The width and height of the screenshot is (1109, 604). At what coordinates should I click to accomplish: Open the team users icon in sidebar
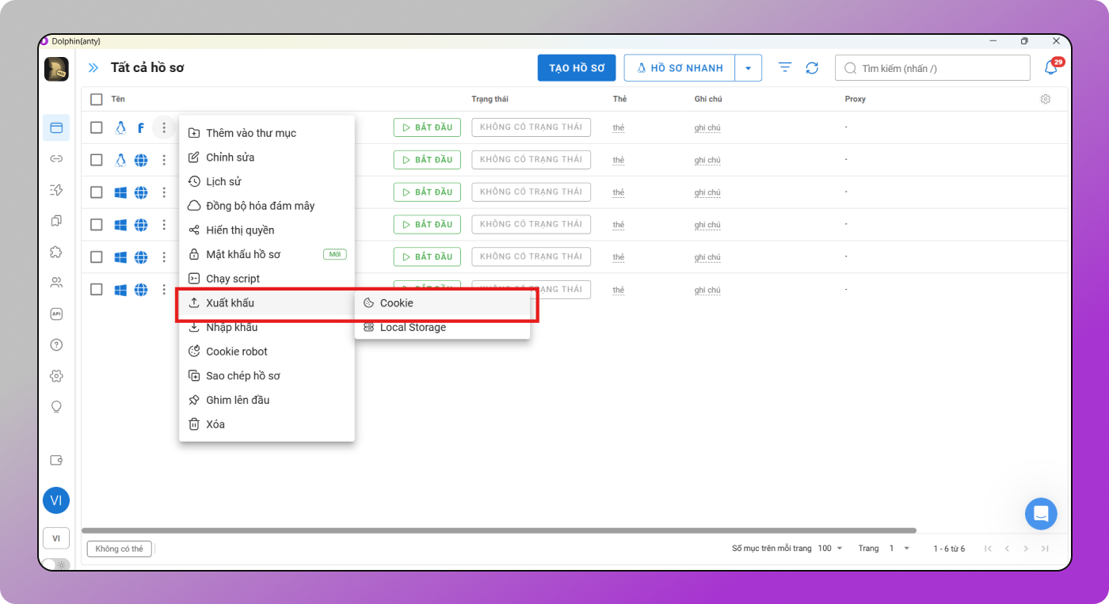pyautogui.click(x=56, y=283)
